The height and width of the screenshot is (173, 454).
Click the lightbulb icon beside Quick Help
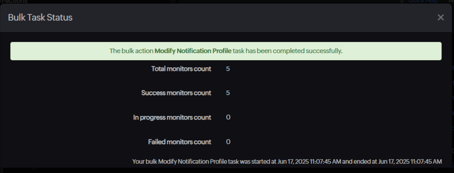pos(402,1)
